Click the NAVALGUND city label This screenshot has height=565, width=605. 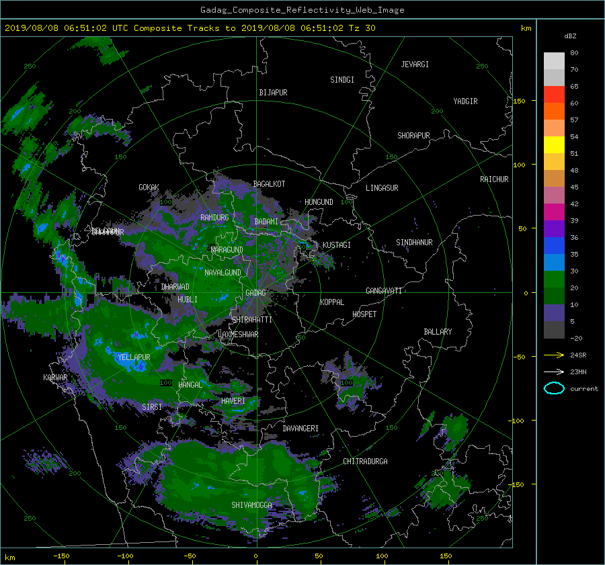tap(223, 273)
